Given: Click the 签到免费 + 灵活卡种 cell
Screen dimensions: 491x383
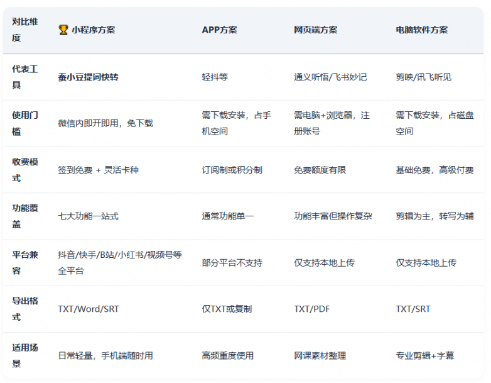Looking at the screenshot, I should point(98,170).
